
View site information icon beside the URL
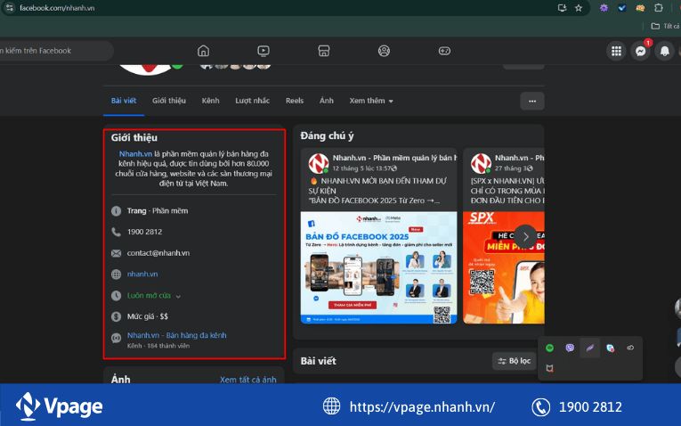tap(10, 8)
